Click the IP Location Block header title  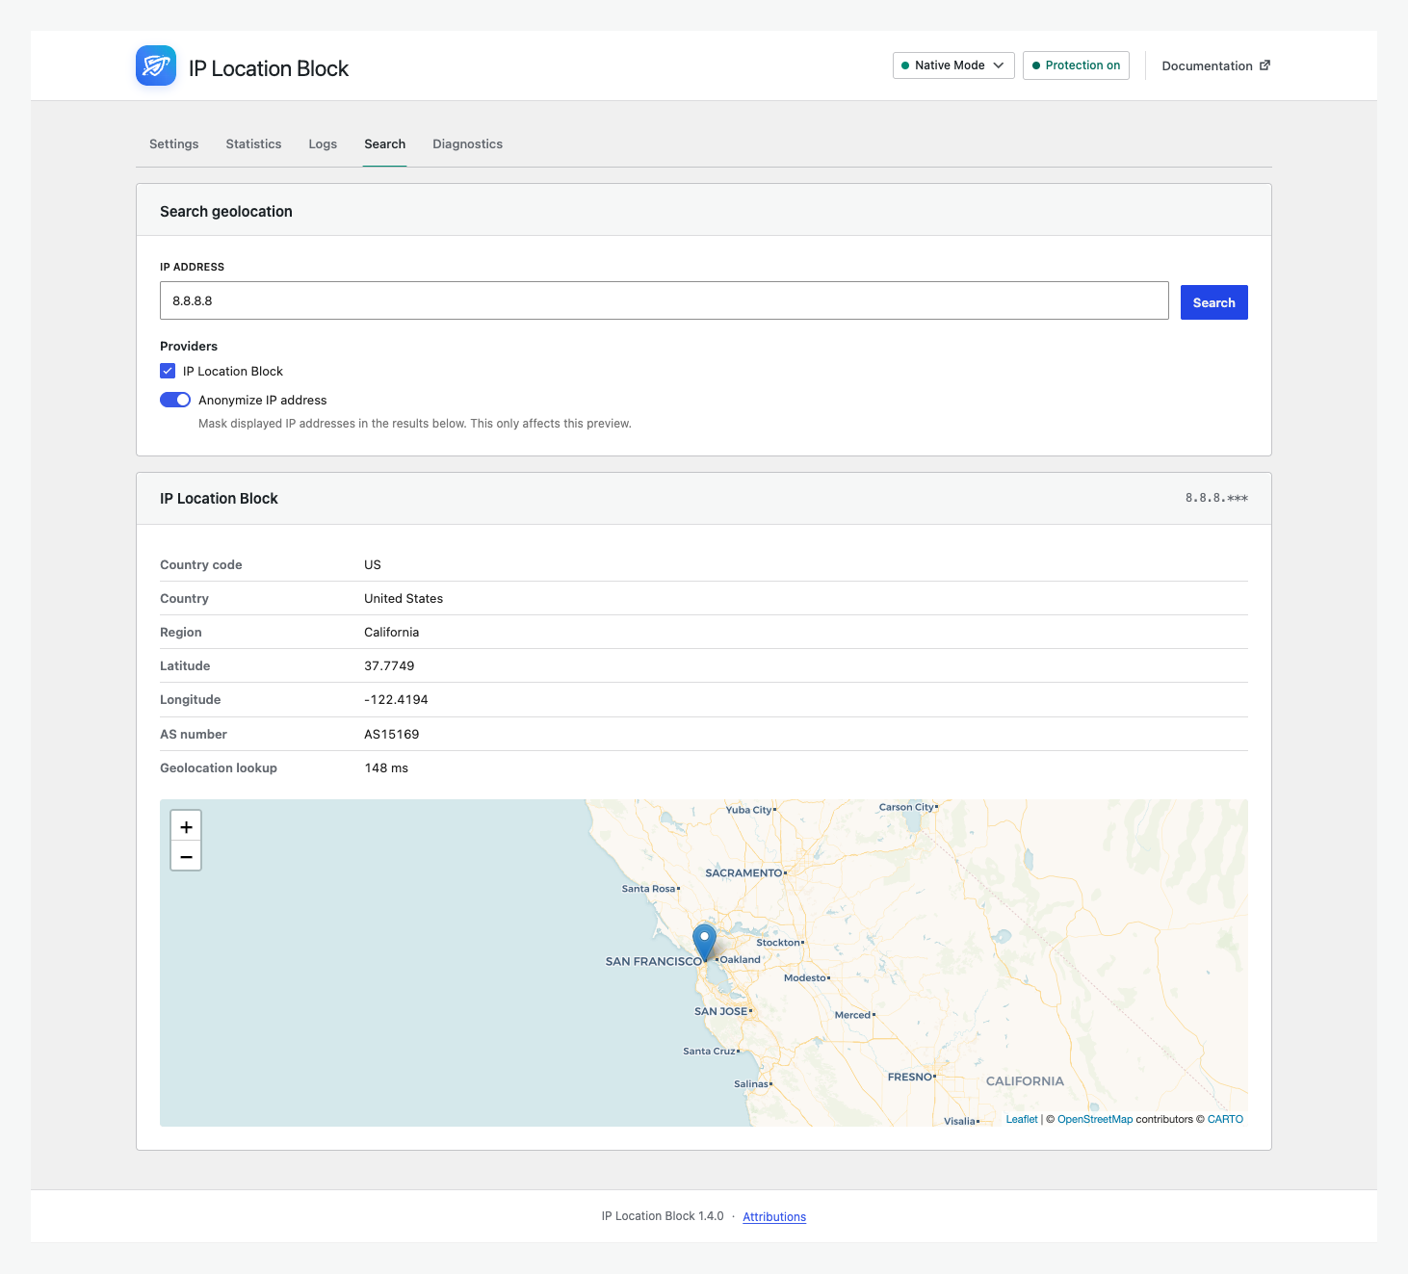click(269, 68)
